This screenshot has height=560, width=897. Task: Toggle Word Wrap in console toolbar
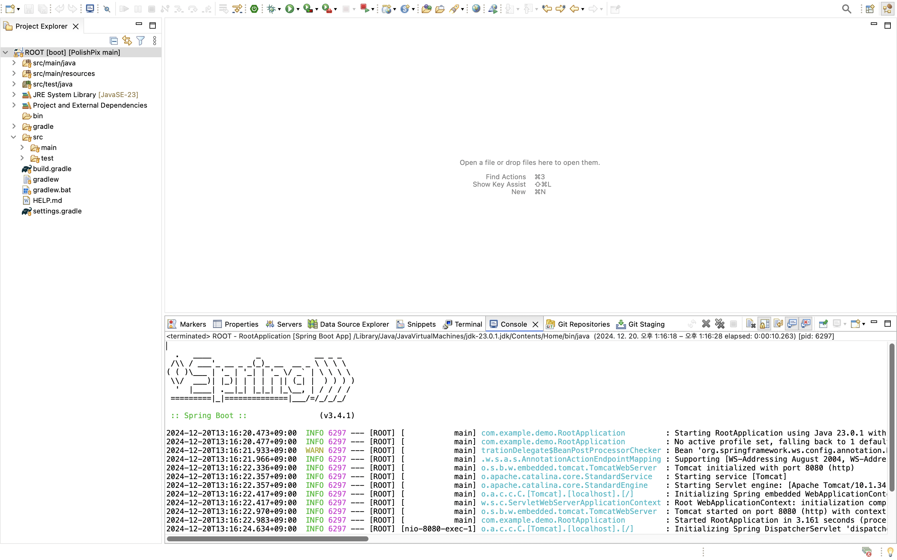coord(778,324)
